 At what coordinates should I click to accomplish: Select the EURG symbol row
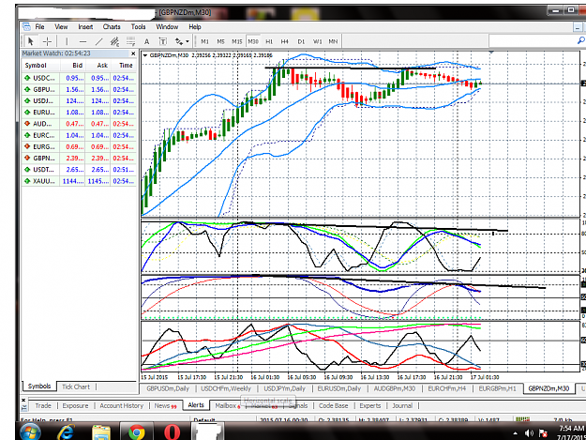(80, 147)
